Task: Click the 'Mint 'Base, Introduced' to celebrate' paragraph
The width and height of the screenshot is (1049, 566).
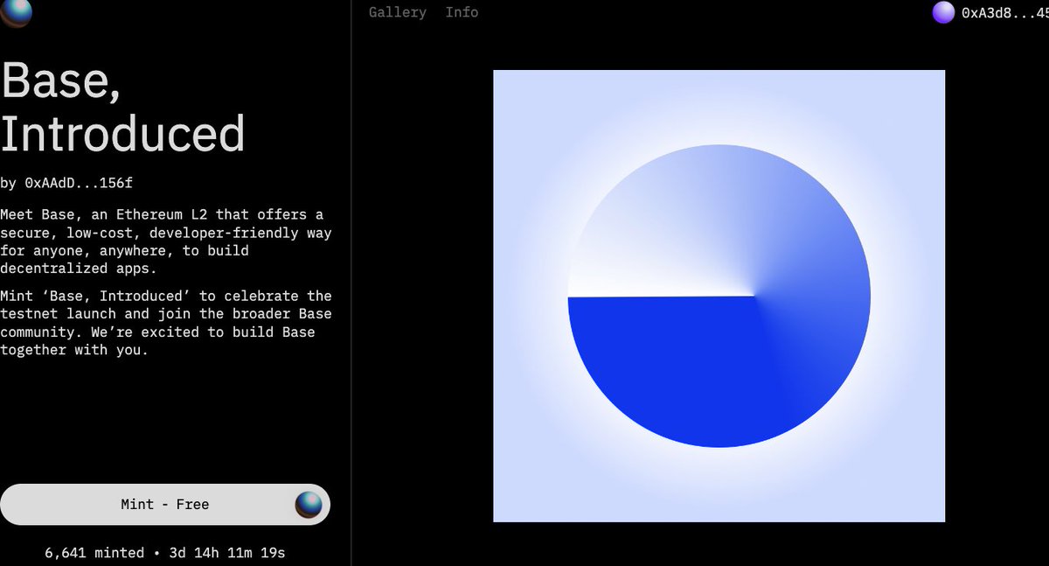Action: 166,323
